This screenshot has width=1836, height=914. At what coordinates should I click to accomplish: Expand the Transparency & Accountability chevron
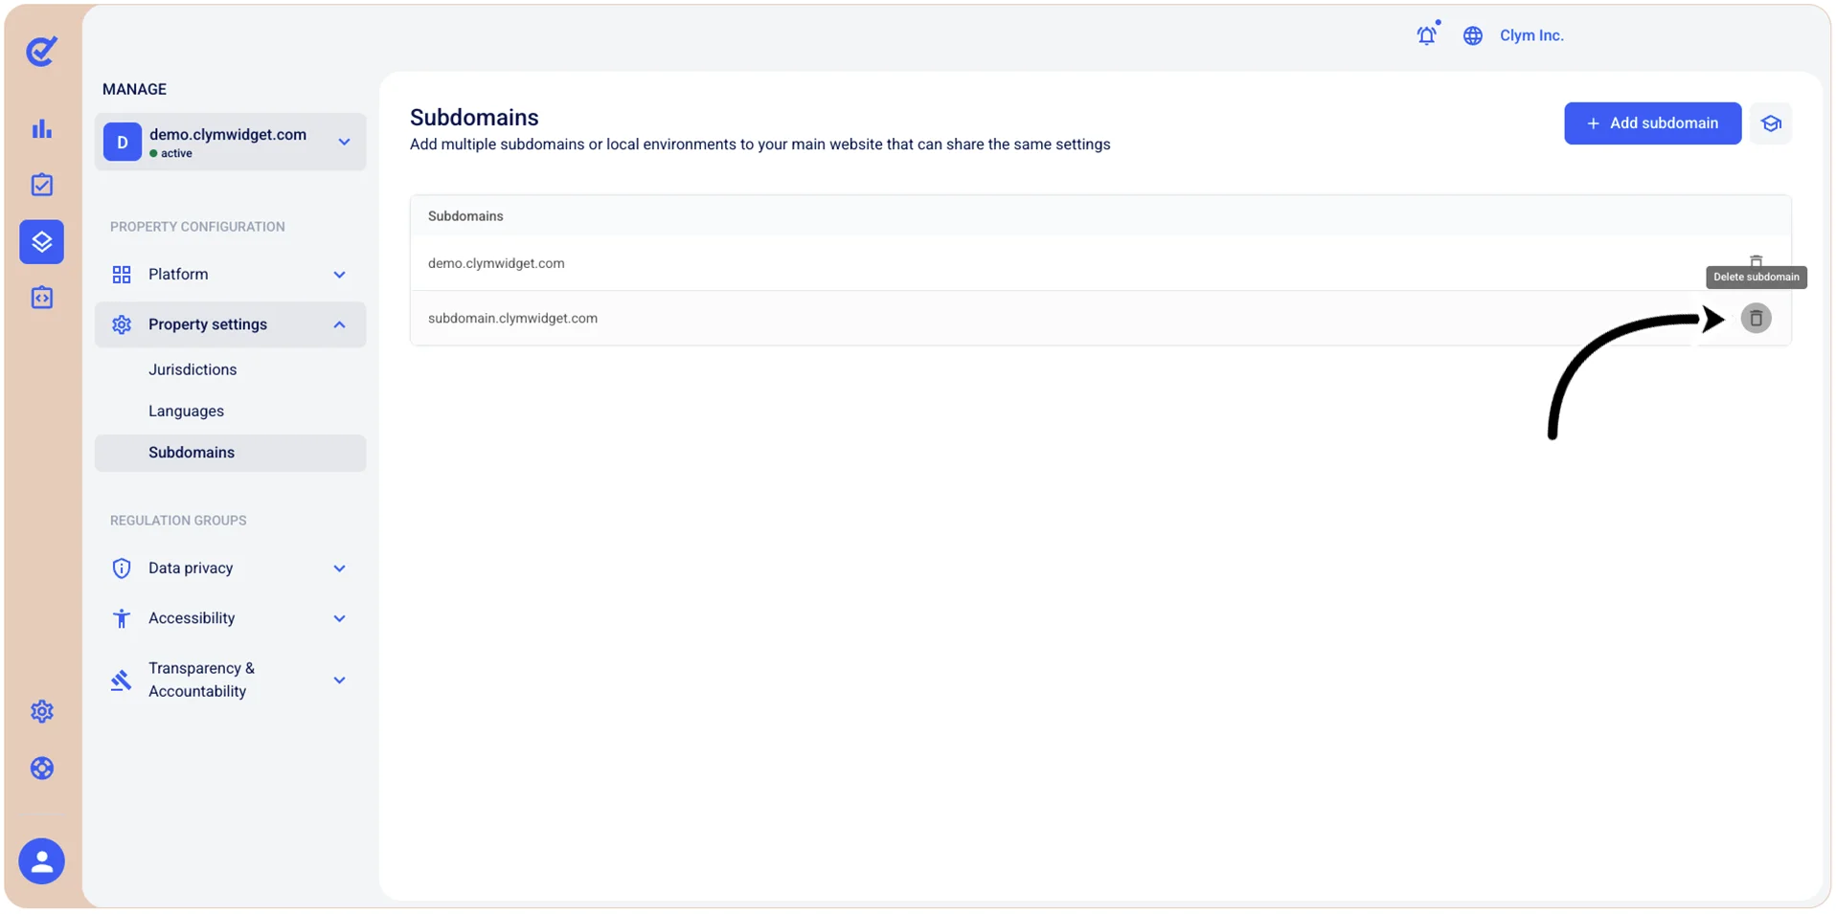point(339,680)
